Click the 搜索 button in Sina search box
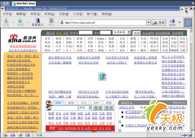The width and height of the screenshot is (195, 138). click(x=98, y=108)
